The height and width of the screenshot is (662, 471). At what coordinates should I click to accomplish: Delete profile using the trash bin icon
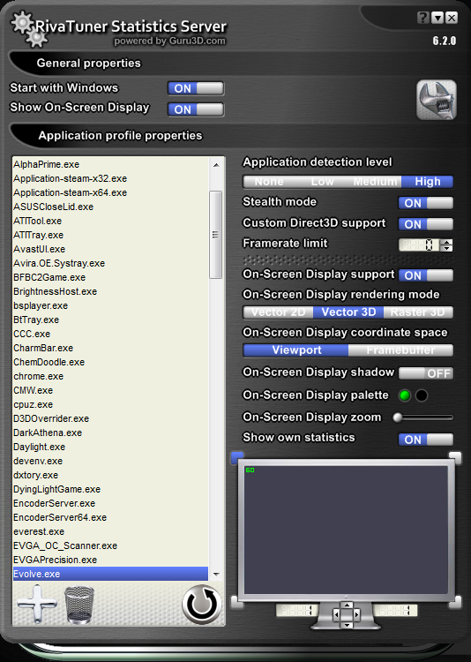point(79,605)
